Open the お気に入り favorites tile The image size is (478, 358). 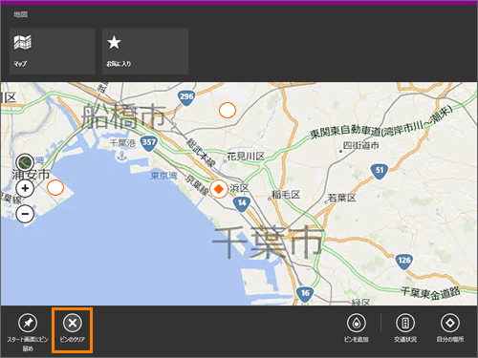click(145, 52)
